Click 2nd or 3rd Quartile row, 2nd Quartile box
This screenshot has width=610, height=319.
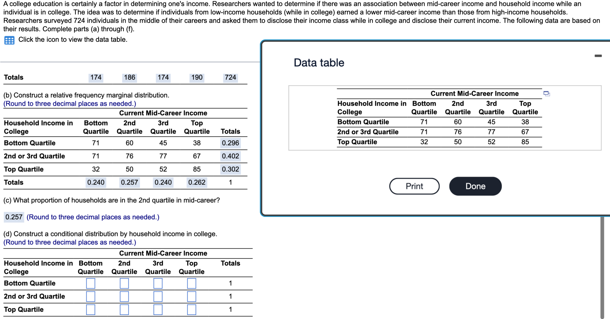(x=124, y=296)
